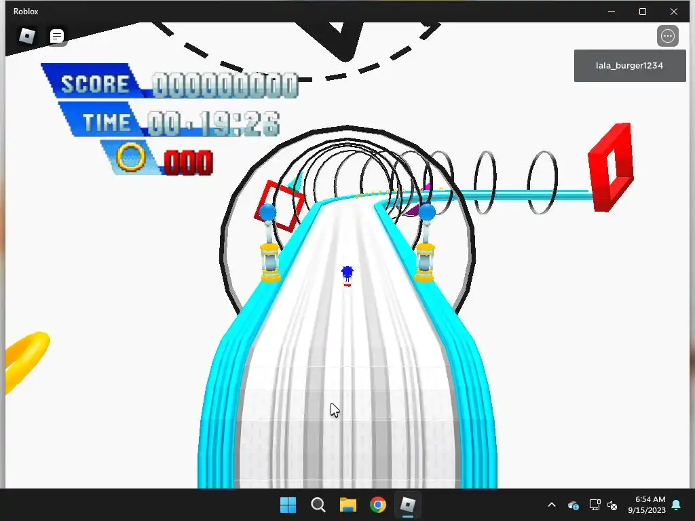The height and width of the screenshot is (521, 695).
Task: Click the right blue-topped lamp post
Action: coord(426,242)
